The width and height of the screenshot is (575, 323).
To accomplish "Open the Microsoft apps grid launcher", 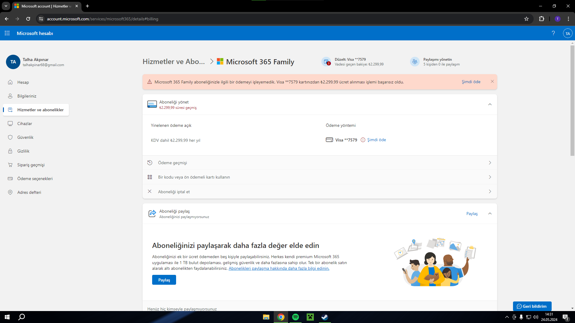I will (x=7, y=33).
